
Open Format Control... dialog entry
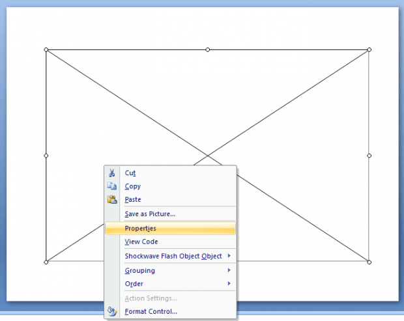(170, 311)
